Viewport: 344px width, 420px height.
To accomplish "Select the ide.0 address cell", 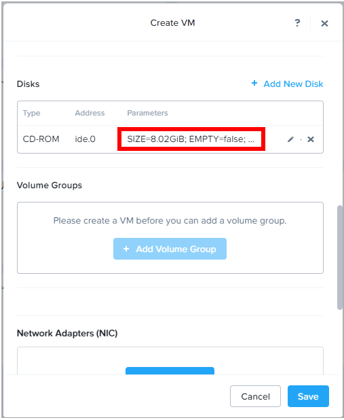I will tap(85, 139).
